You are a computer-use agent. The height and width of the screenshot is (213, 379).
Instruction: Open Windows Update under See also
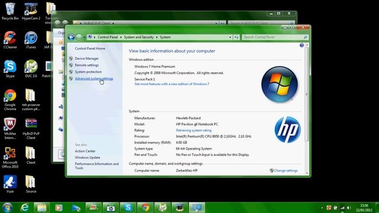tap(88, 157)
